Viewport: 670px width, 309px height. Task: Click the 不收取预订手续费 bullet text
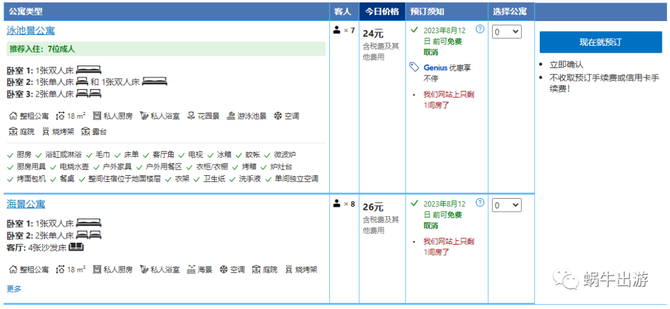pos(604,84)
